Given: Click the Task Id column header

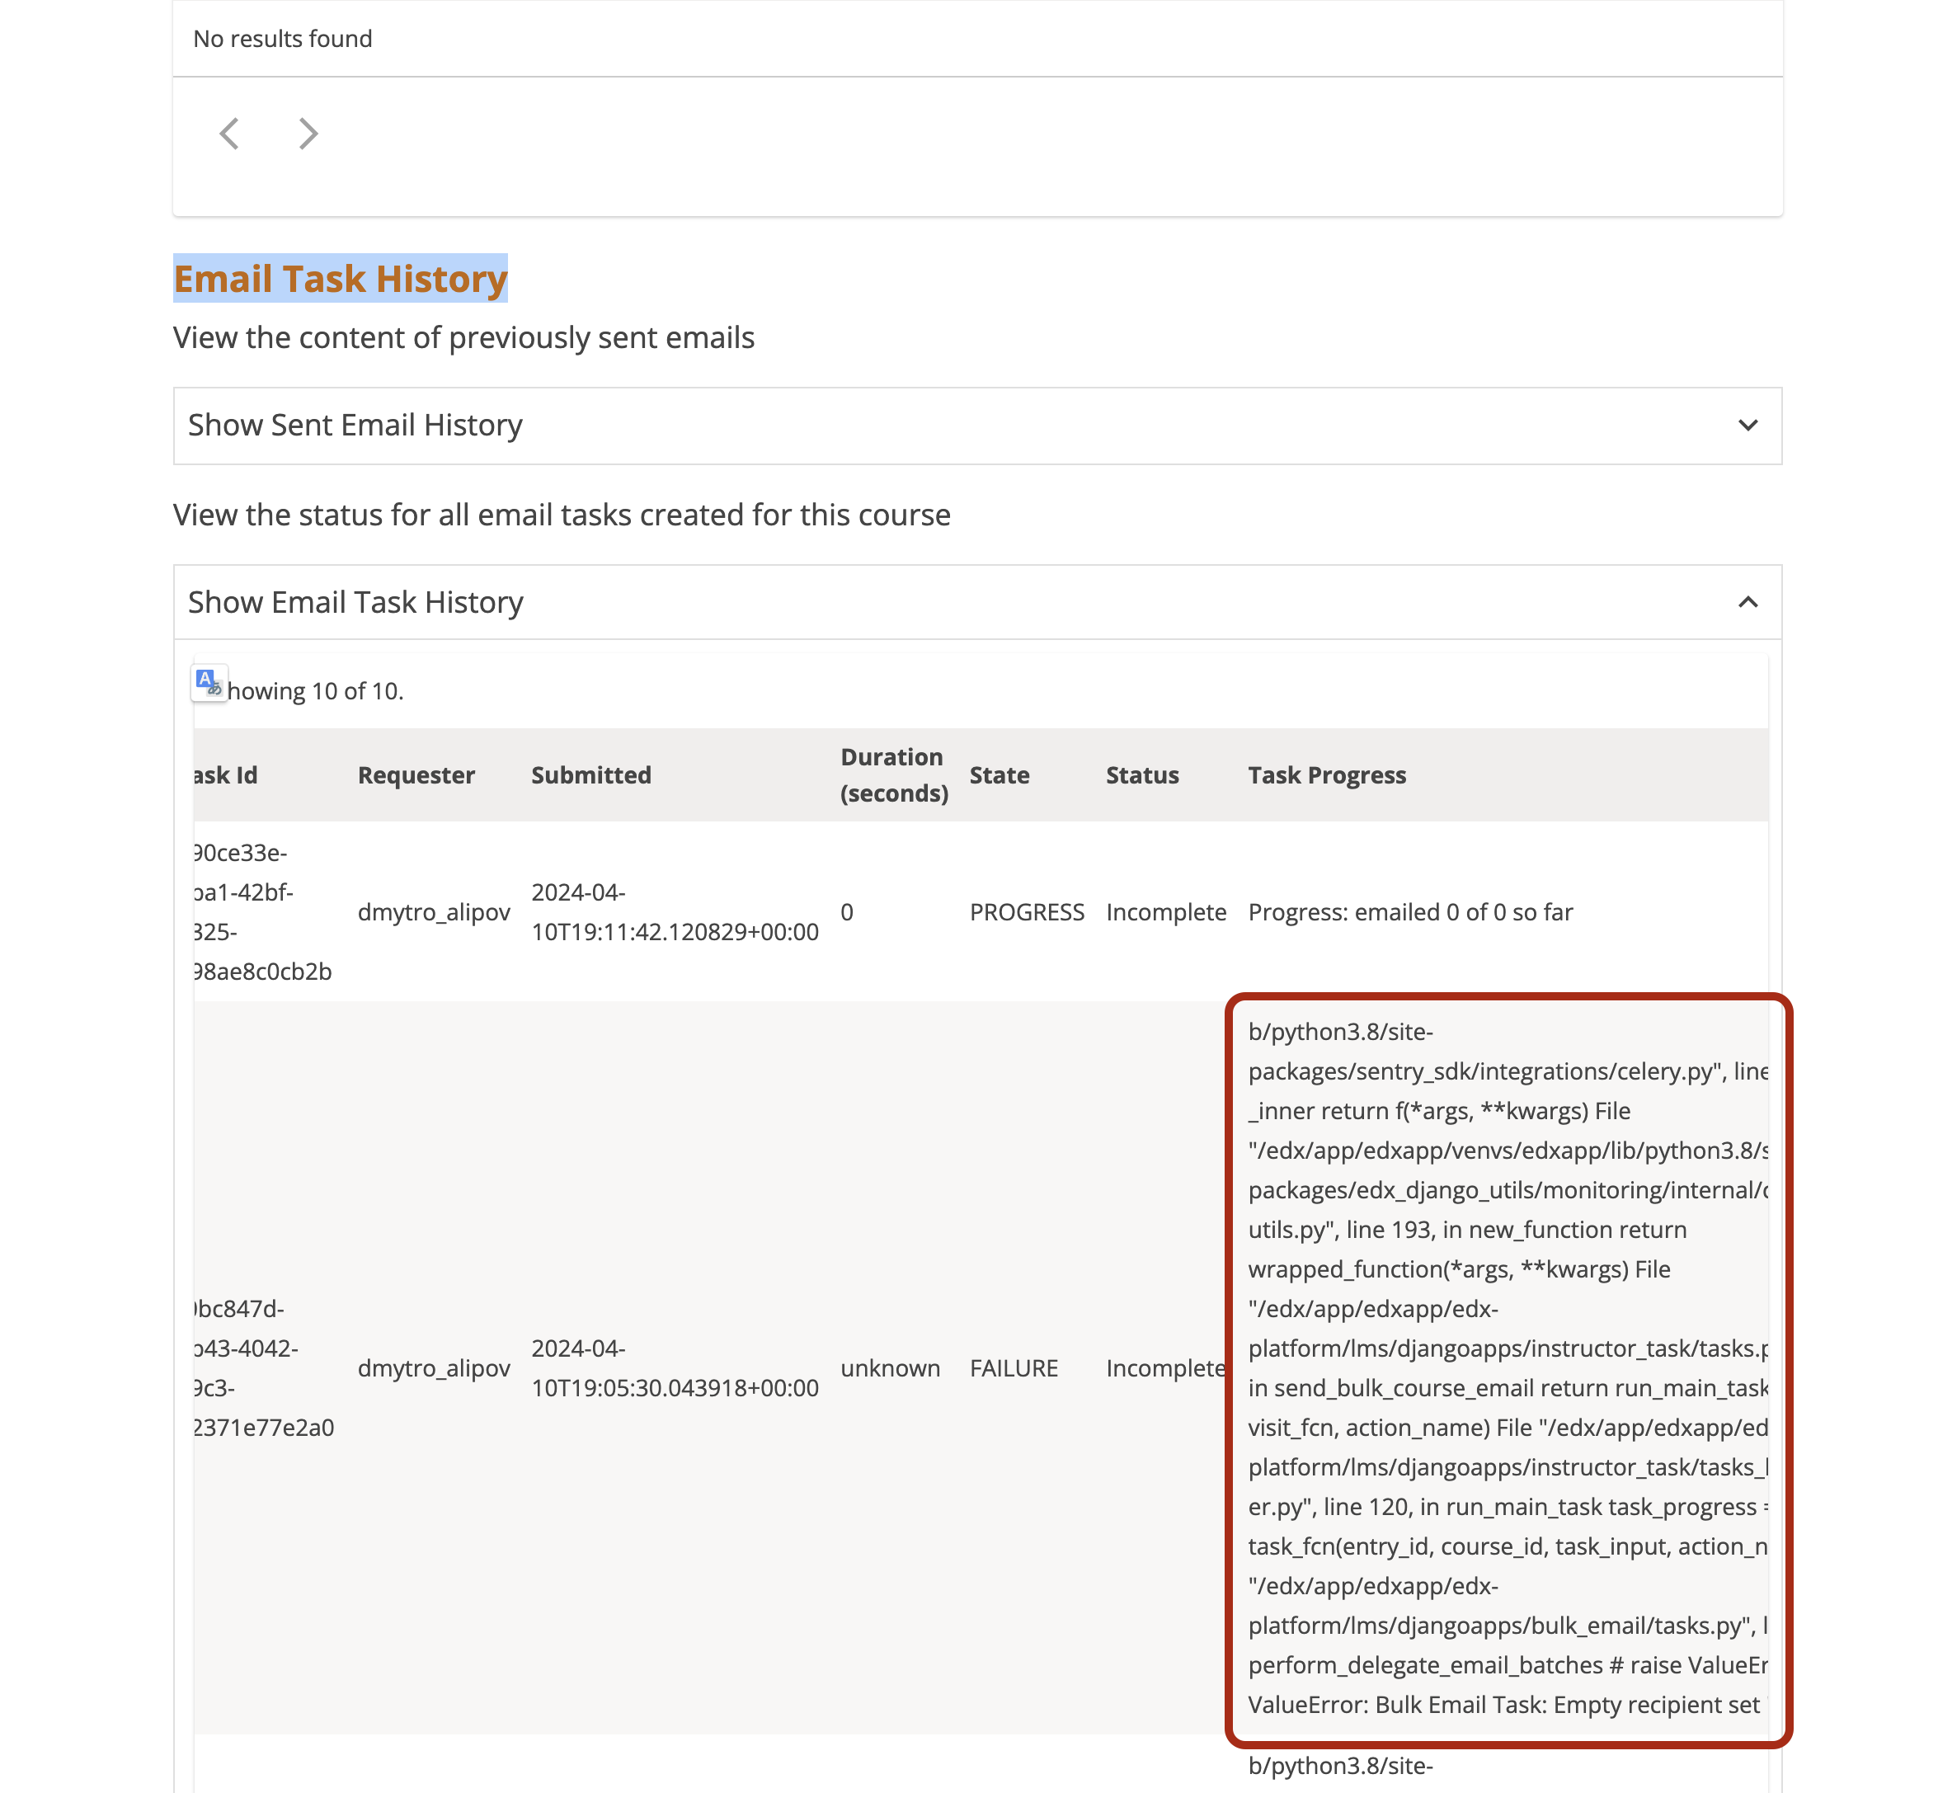Looking at the screenshot, I should point(225,775).
